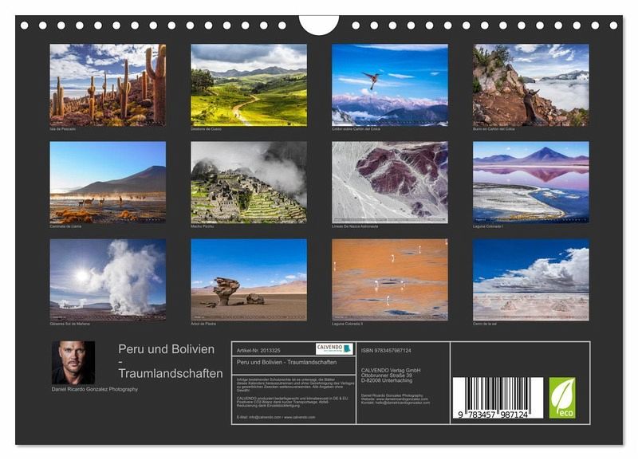This screenshot has height=460, width=638.
Task: Open the llamas at misty lagoon photo
Action: pos(108,183)
